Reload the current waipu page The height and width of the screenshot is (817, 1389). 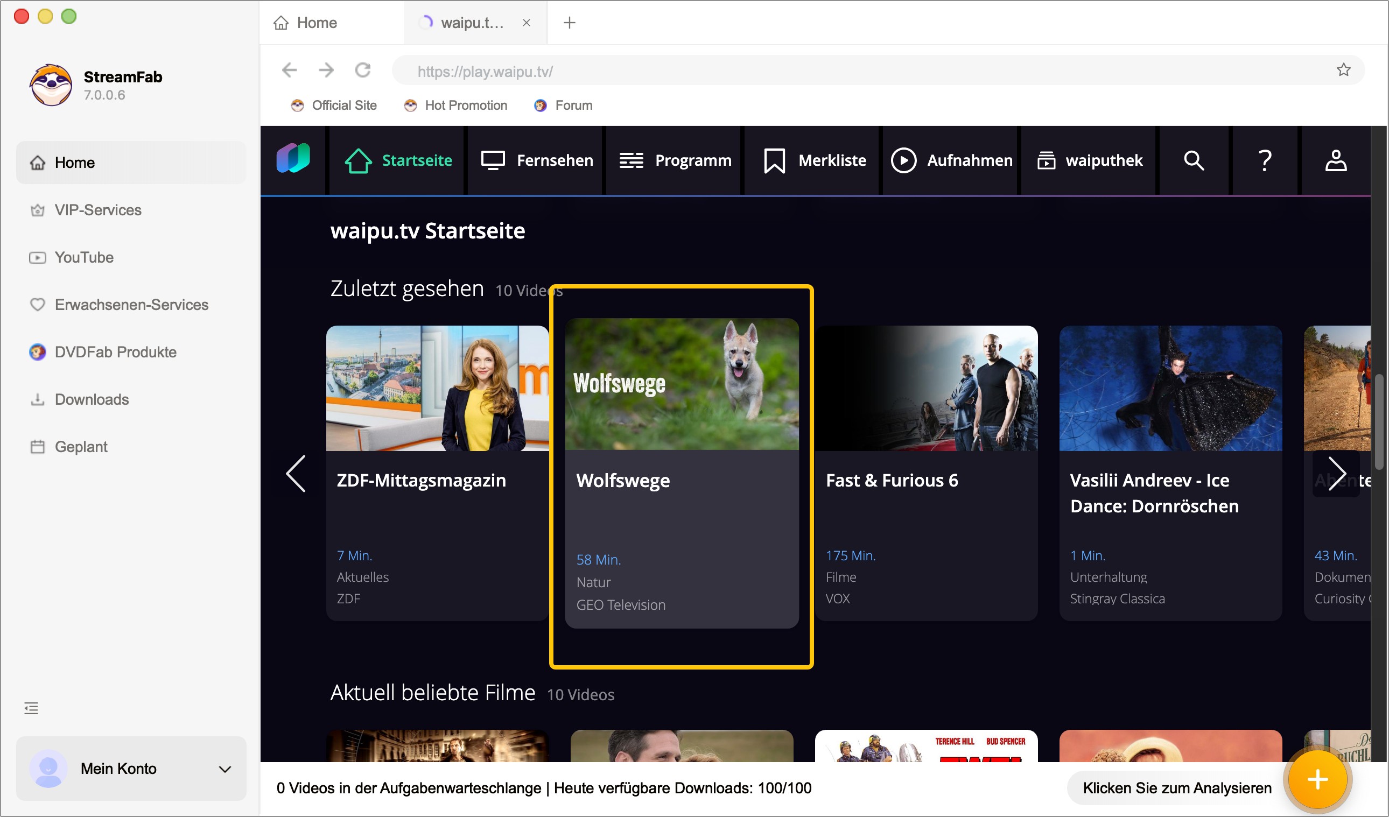pyautogui.click(x=363, y=70)
